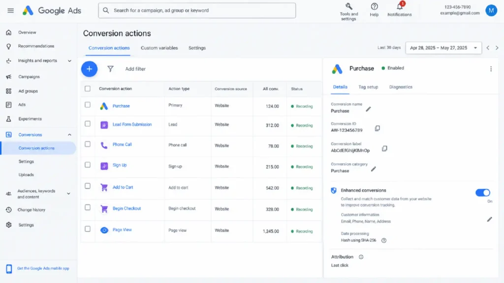This screenshot has width=504, height=283.
Task: Check the Page View row checkbox
Action: [88, 229]
